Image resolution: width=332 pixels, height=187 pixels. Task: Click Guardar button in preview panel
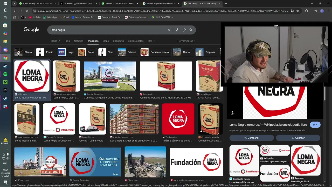pos(298,138)
